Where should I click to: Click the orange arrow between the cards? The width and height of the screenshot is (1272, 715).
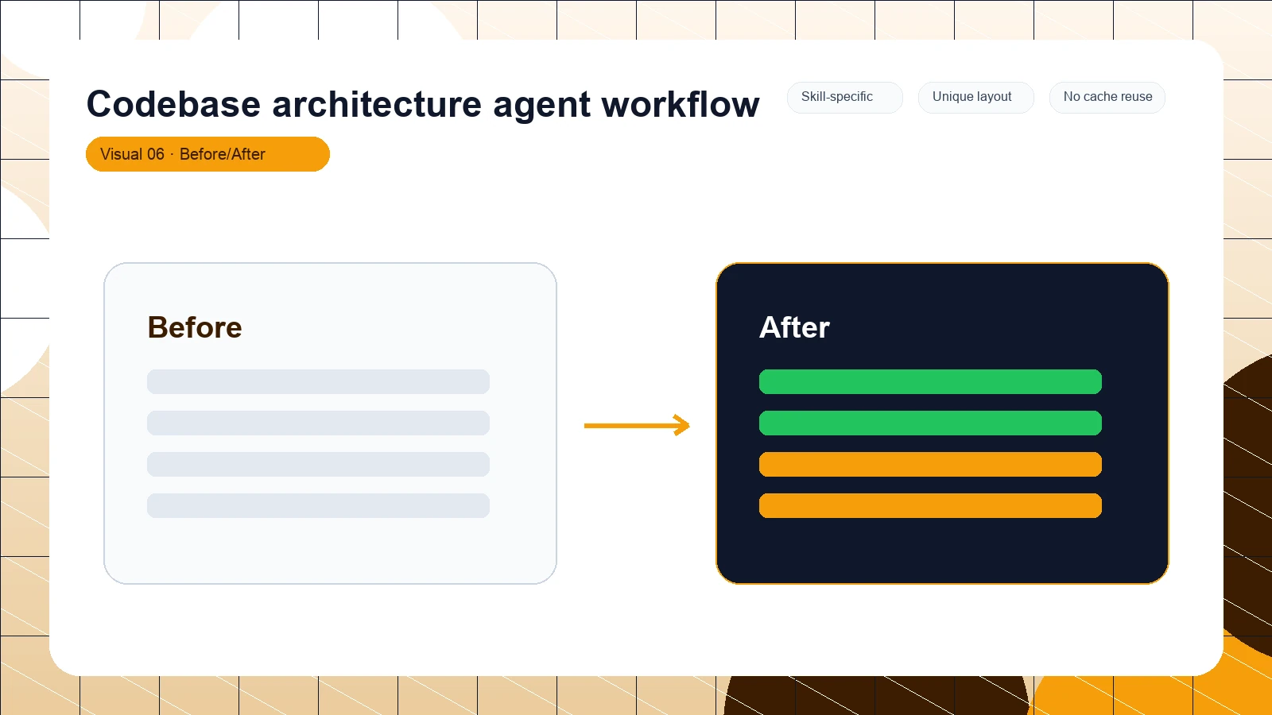pyautogui.click(x=637, y=426)
